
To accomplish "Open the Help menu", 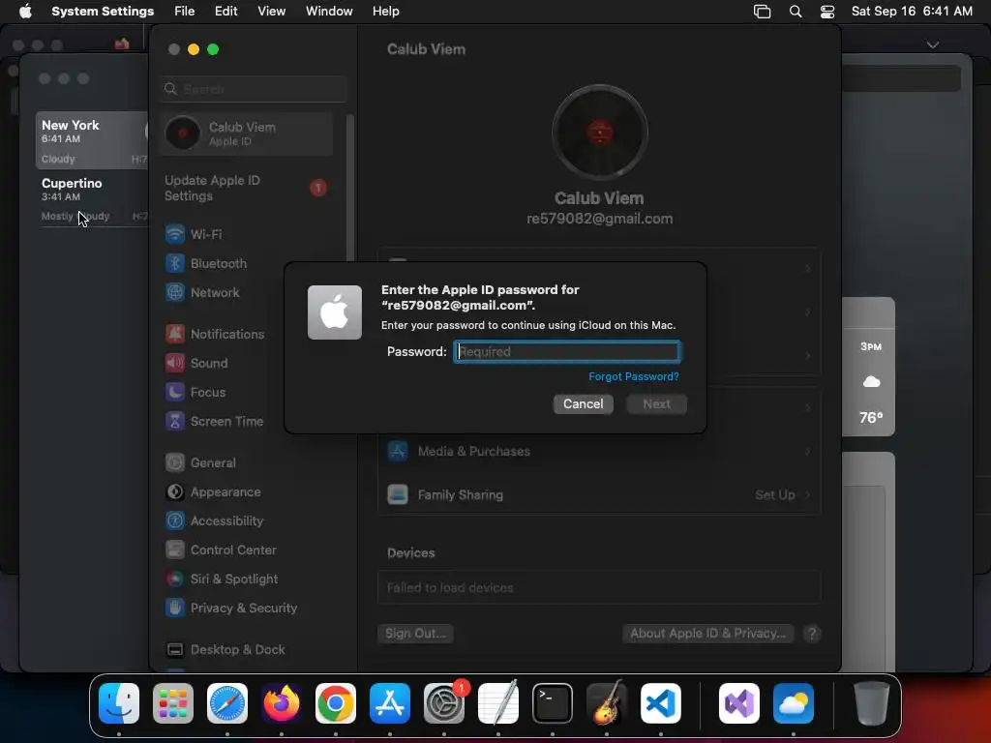I will (385, 12).
